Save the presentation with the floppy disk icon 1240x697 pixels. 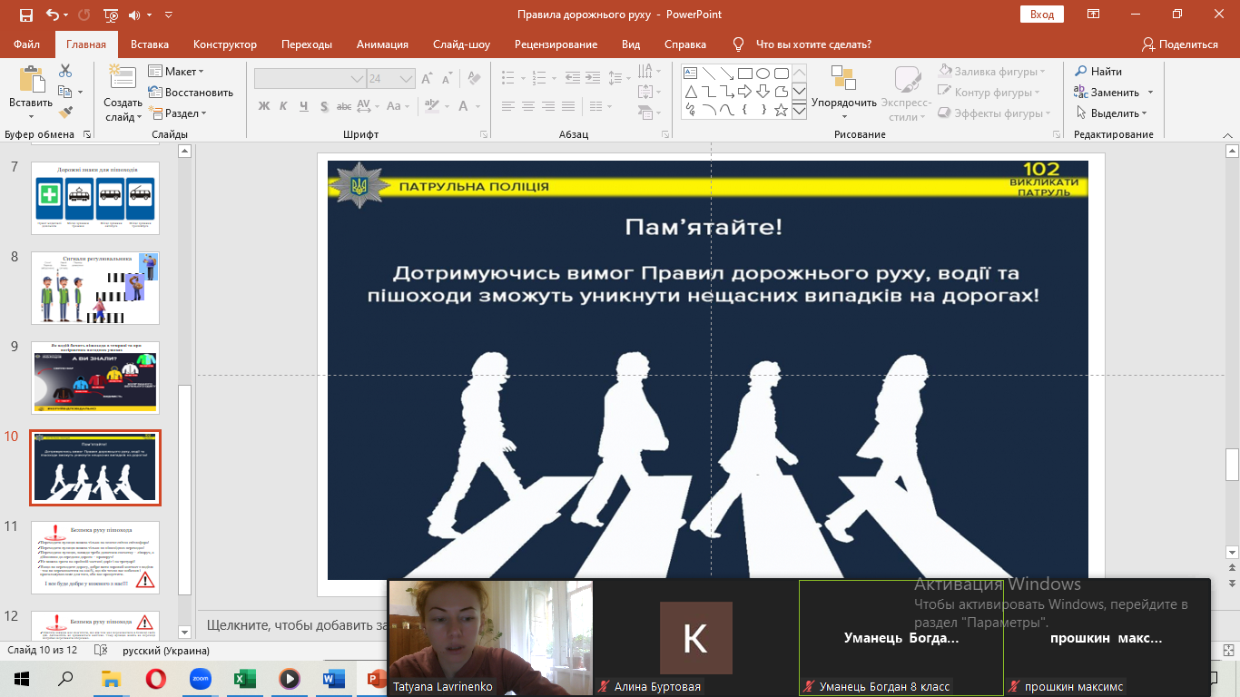coord(25,15)
